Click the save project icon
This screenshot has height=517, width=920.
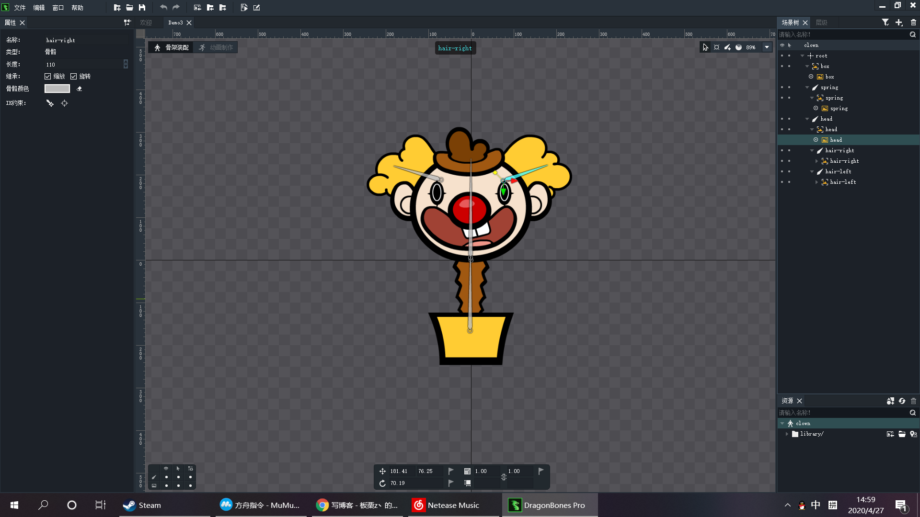pyautogui.click(x=142, y=8)
